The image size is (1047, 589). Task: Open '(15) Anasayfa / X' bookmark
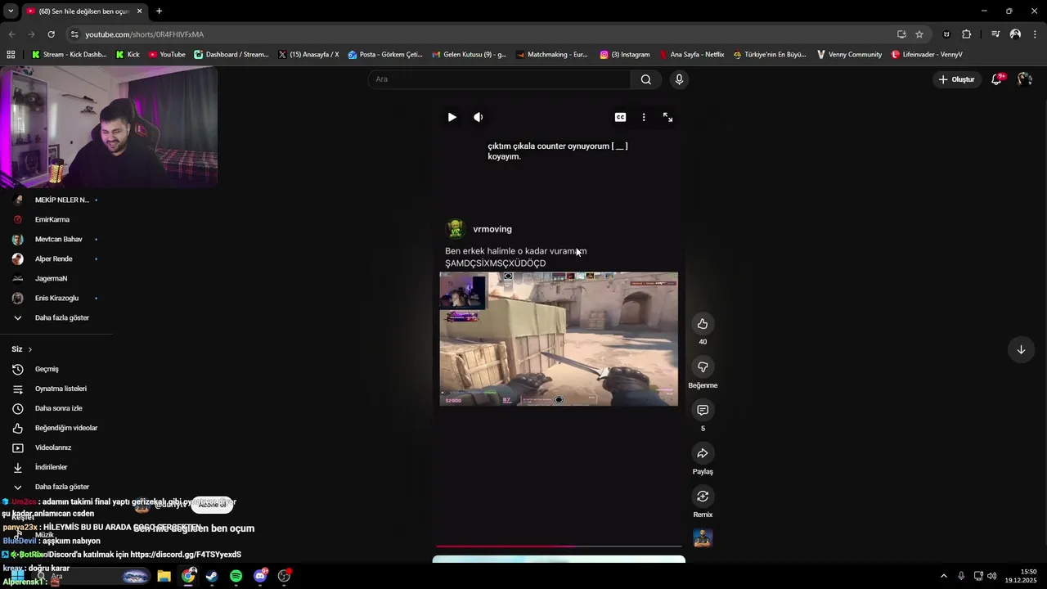[x=308, y=55]
